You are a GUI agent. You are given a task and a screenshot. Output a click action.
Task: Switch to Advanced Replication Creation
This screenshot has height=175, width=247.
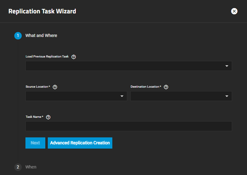80,143
